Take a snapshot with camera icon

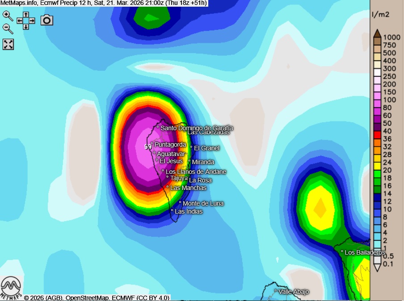click(47, 20)
